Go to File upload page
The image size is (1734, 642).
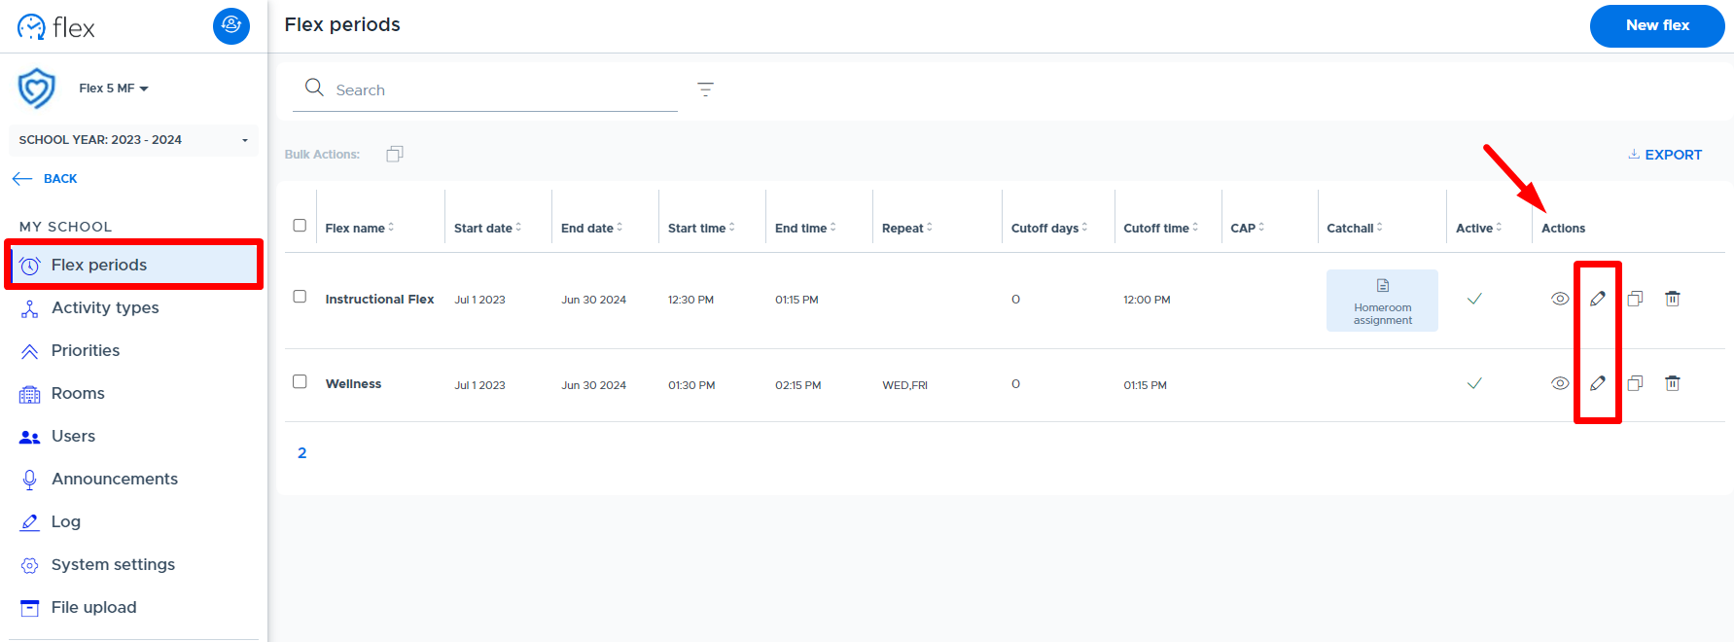(x=93, y=607)
